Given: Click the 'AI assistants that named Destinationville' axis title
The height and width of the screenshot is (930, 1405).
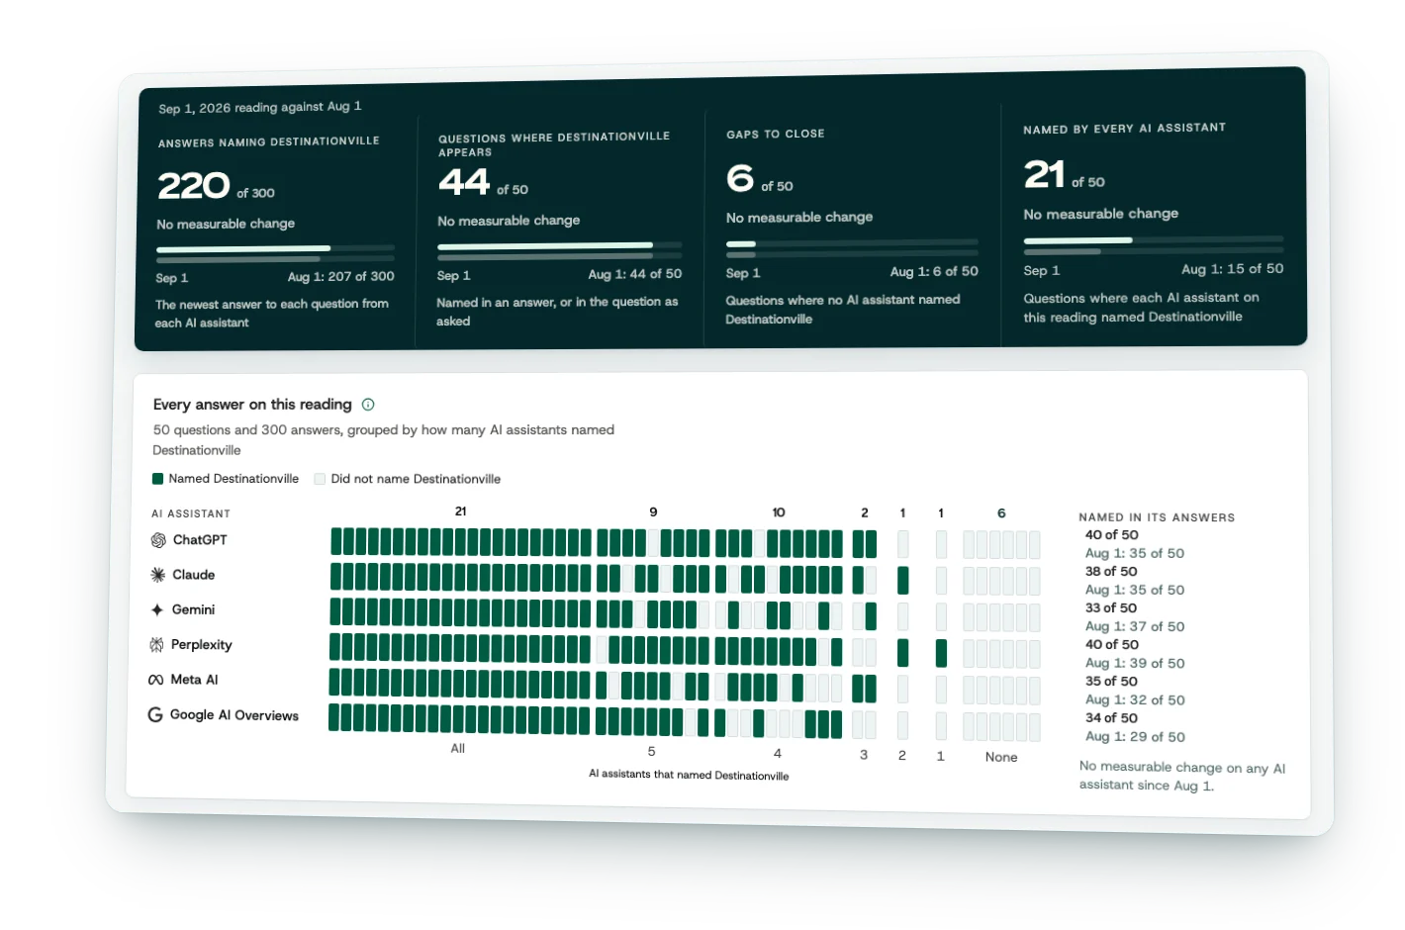Looking at the screenshot, I should point(689,775).
